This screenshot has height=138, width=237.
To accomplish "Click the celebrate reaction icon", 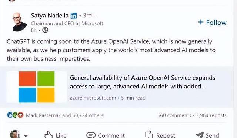I will tap(15, 115).
